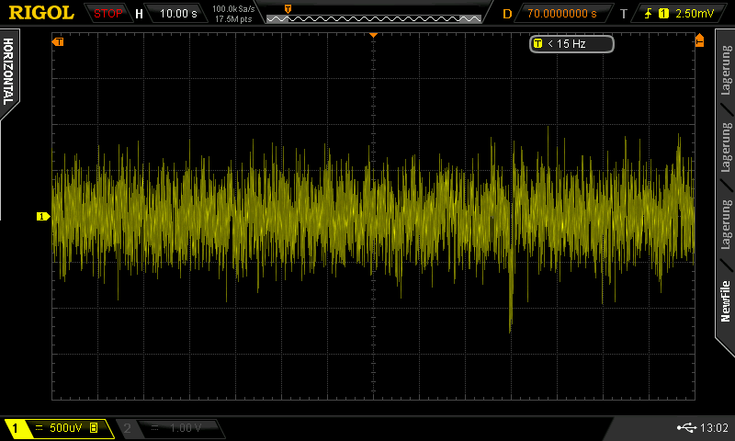
Task: Click the waveform memory overview bar
Action: point(374,18)
